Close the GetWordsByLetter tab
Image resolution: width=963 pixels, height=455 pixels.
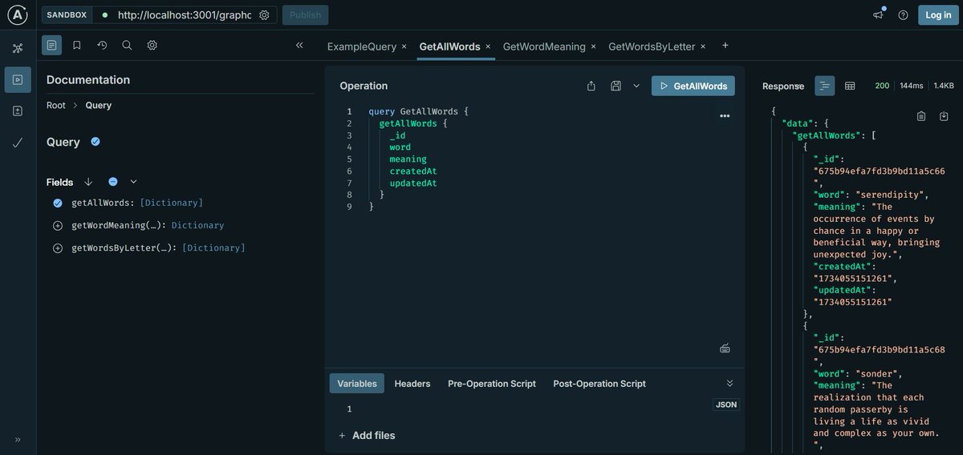(x=703, y=46)
